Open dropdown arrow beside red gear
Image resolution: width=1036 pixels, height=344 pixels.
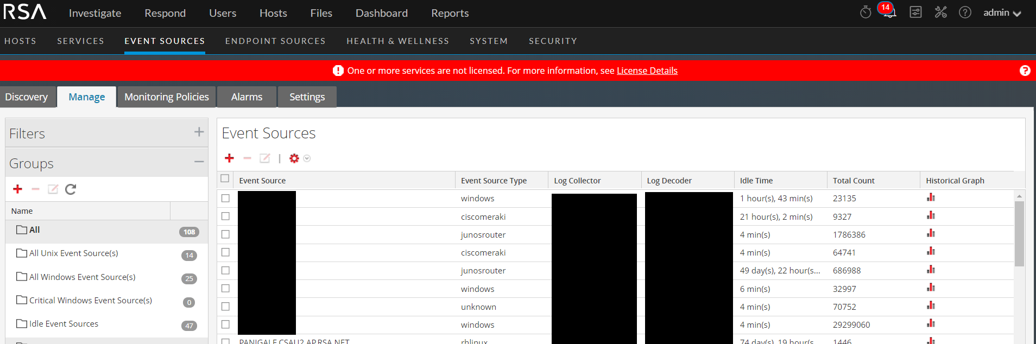click(x=307, y=158)
